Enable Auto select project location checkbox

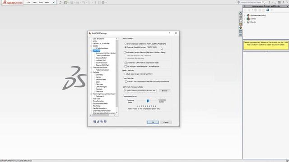tap(125, 52)
